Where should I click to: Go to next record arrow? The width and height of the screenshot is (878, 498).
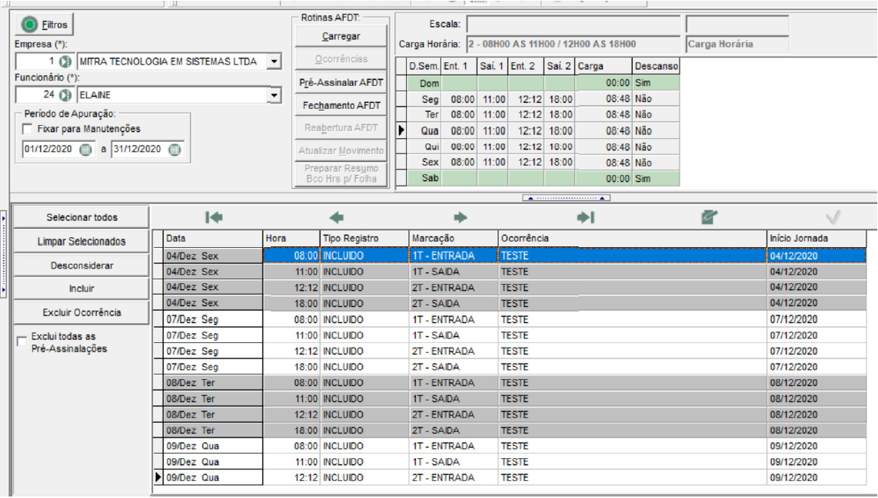pyautogui.click(x=461, y=217)
